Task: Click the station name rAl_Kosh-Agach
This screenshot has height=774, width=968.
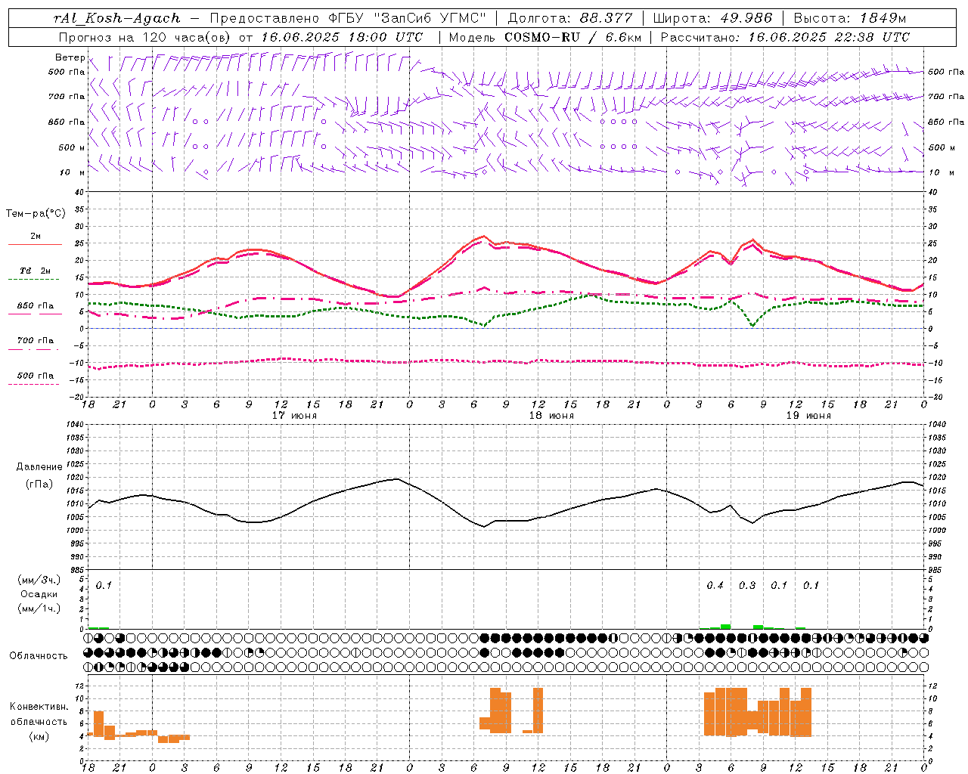Action: pos(117,18)
